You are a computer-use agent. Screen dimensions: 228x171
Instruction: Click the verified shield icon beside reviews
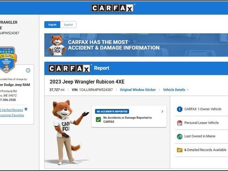tap(26, 109)
